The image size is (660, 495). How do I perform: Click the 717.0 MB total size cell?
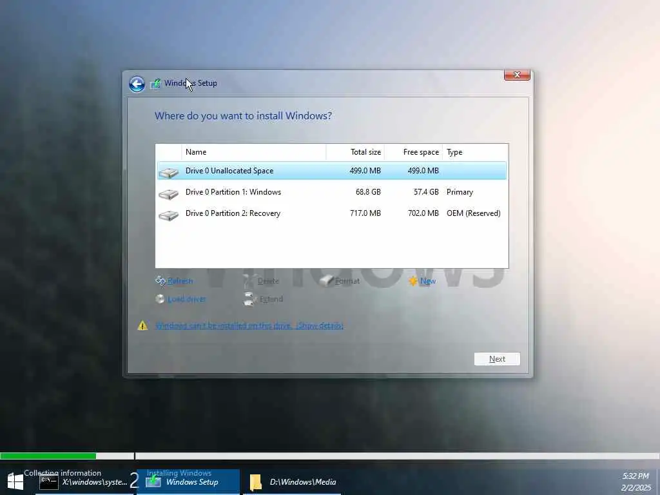tap(365, 213)
